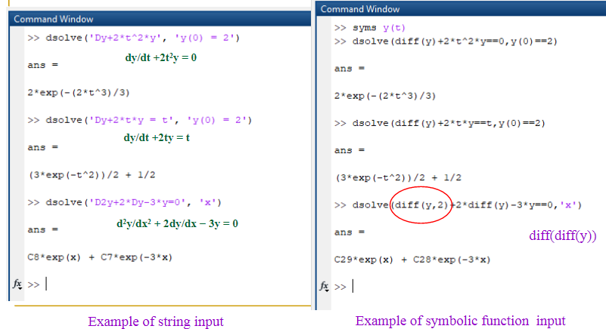
Task: Click result 2*exp(-(2*t^3)/3) in left window
Action: pos(79,93)
